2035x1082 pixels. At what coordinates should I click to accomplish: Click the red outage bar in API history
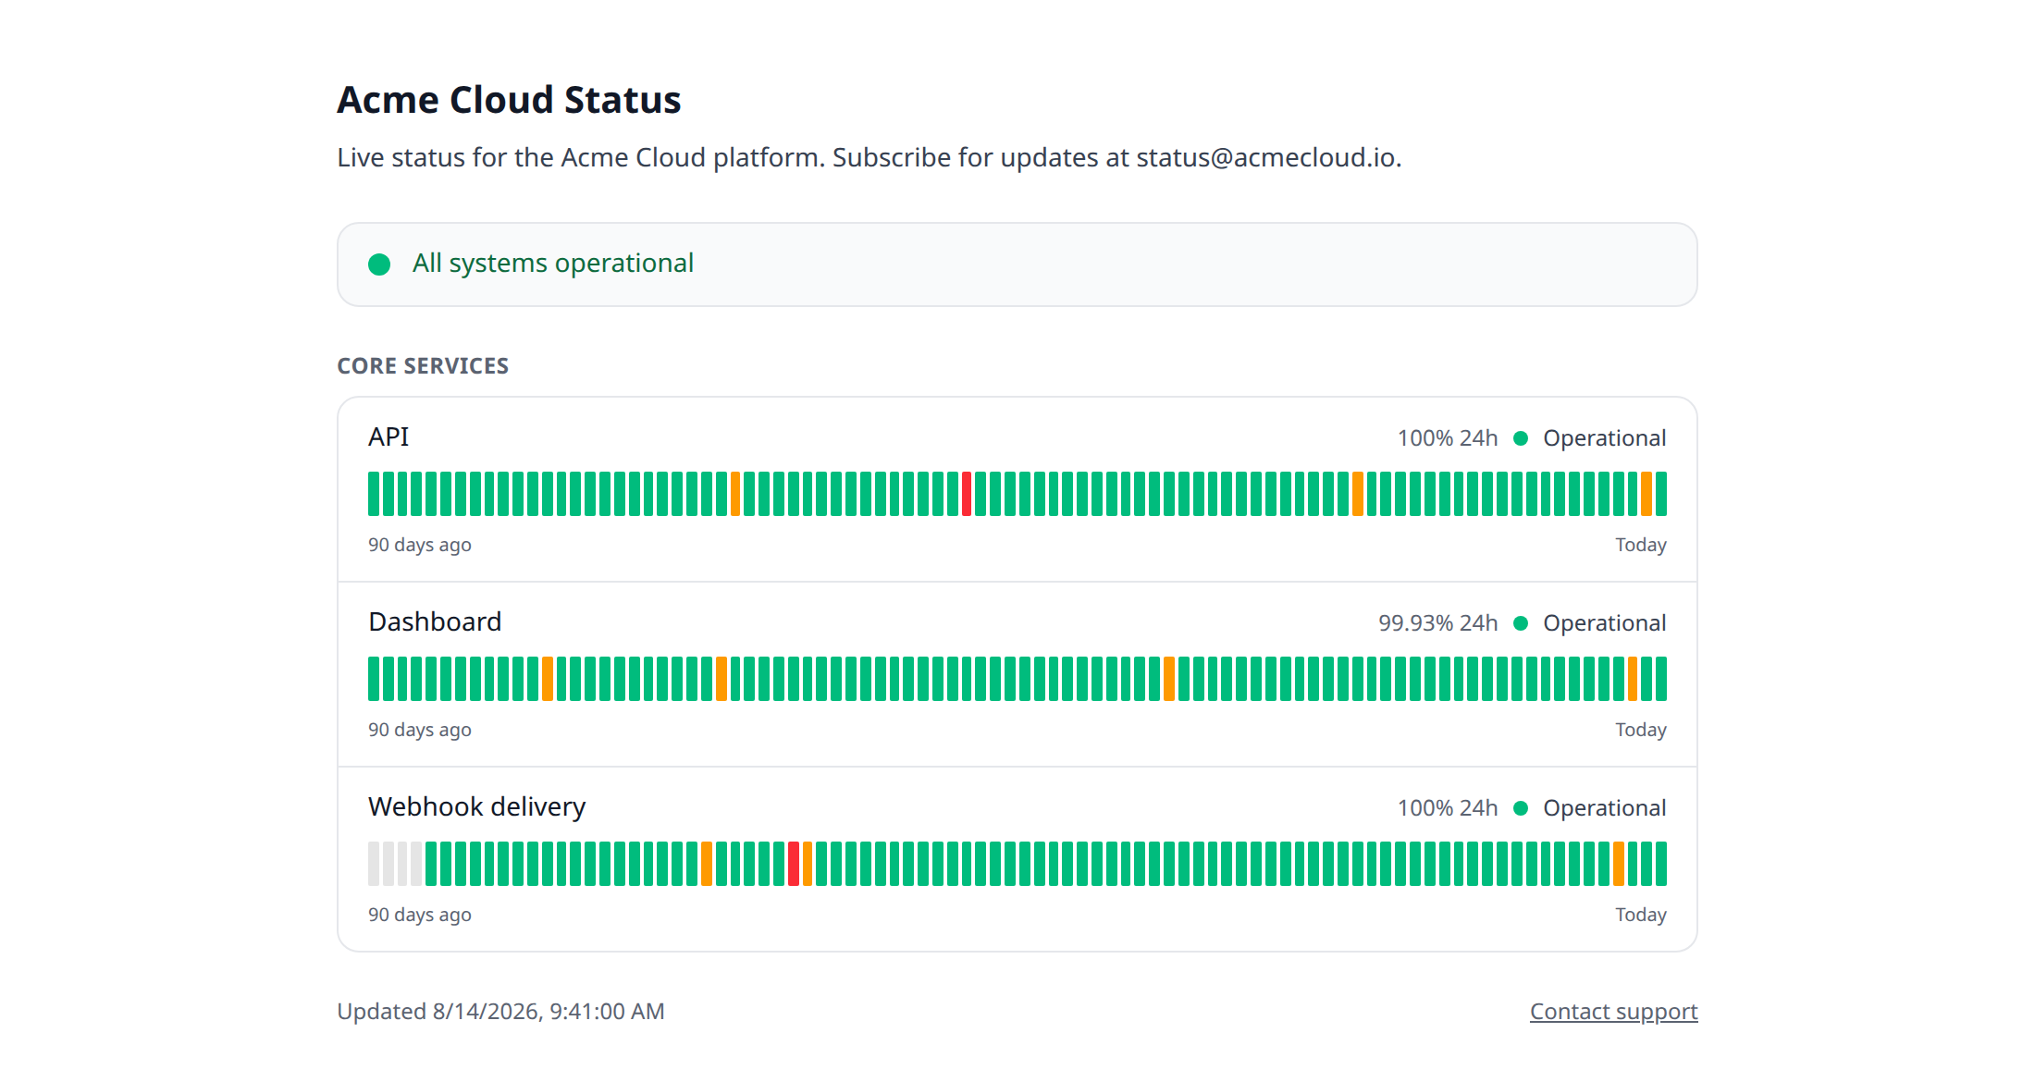[x=967, y=494]
